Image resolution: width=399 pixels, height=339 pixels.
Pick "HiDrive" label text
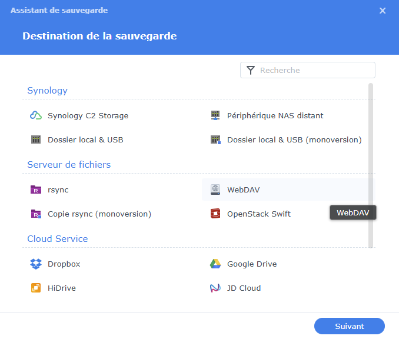point(62,288)
